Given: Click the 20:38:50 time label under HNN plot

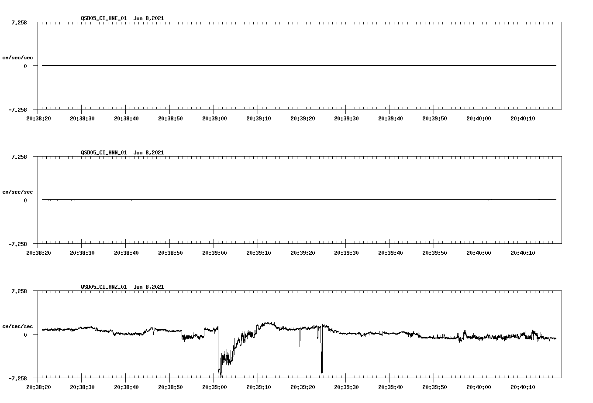Looking at the screenshot, I should (170, 253).
